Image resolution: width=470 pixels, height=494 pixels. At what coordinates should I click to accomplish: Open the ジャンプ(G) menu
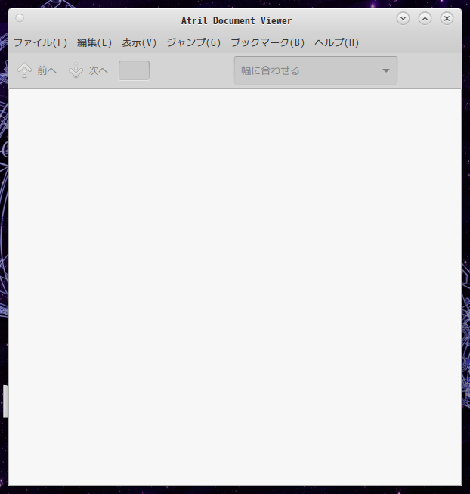(193, 42)
